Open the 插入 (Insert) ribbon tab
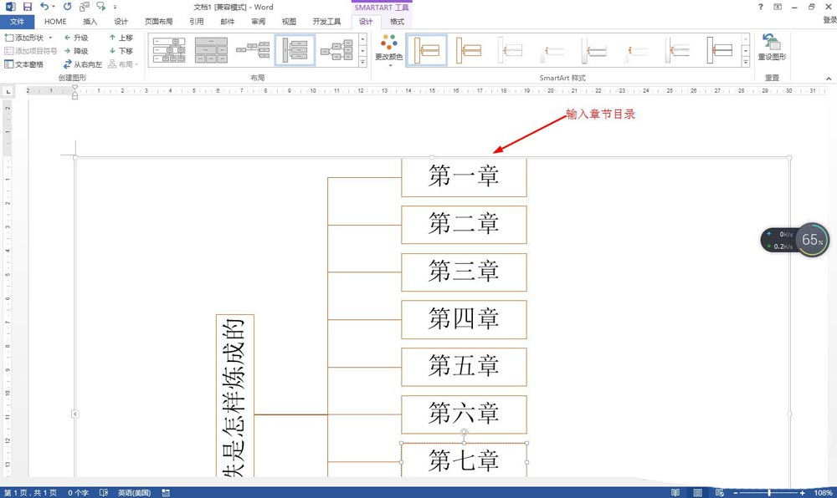 click(x=90, y=22)
